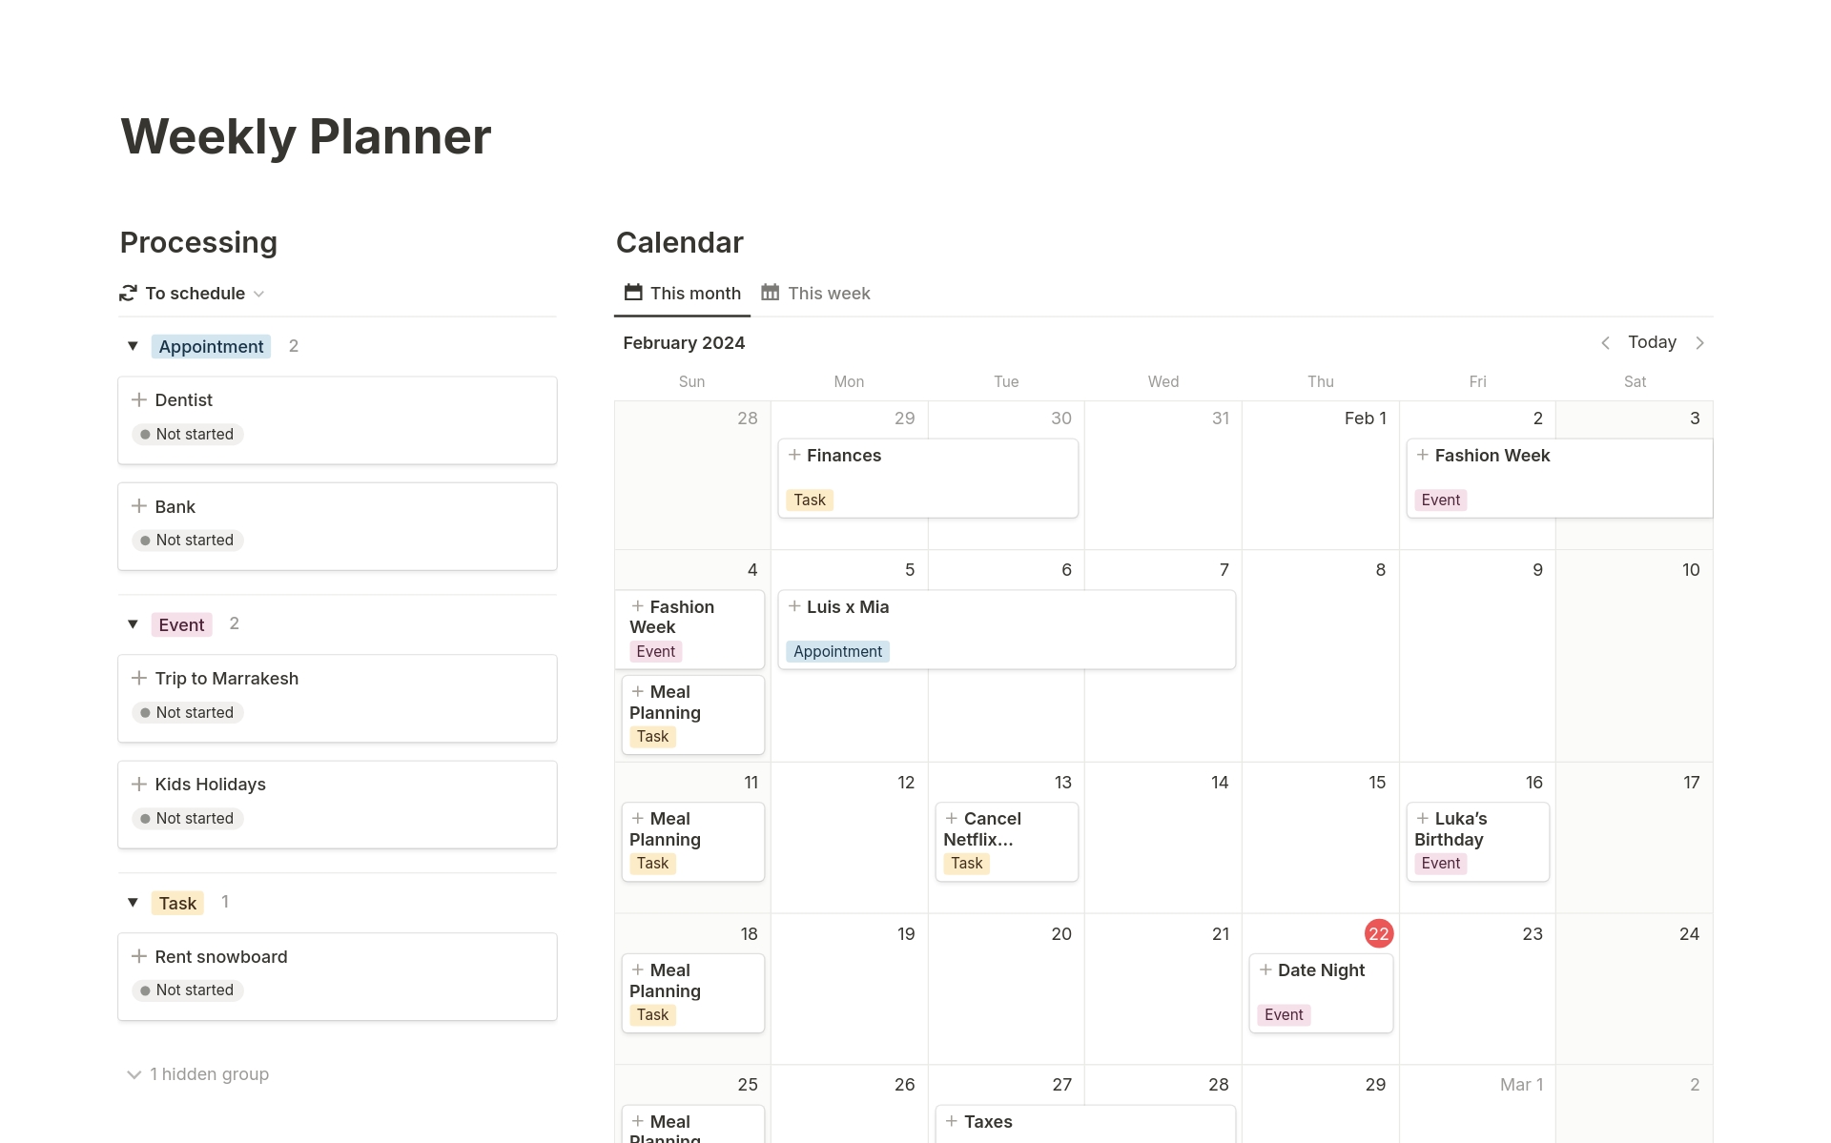The height and width of the screenshot is (1143, 1831).
Task: Toggle the Task group collapse in Processing panel
Action: [x=132, y=902]
